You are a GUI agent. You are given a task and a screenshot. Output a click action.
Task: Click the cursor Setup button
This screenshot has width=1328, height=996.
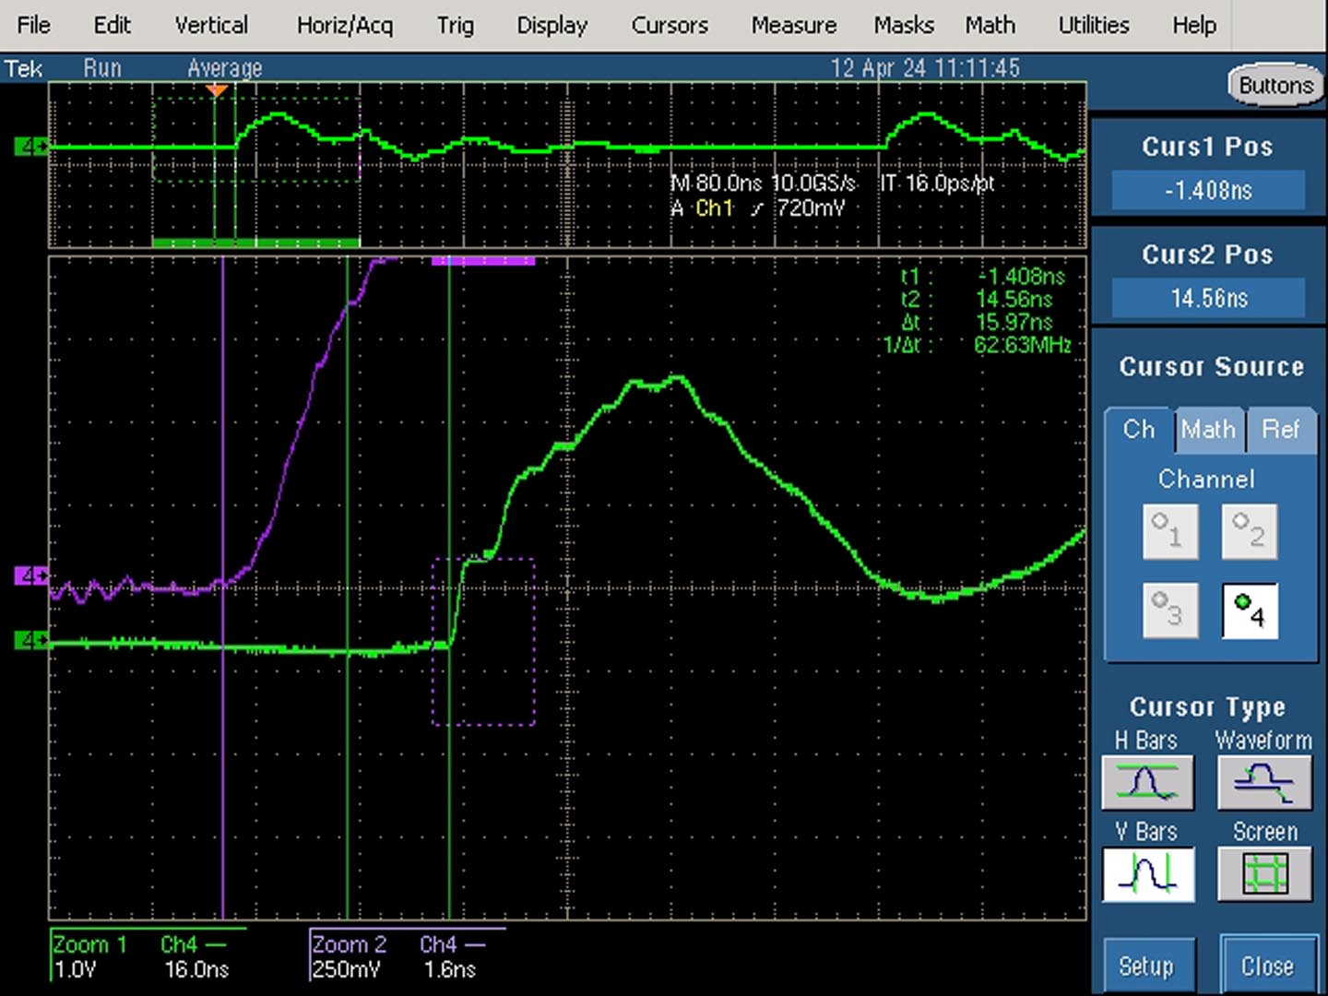[x=1146, y=966]
